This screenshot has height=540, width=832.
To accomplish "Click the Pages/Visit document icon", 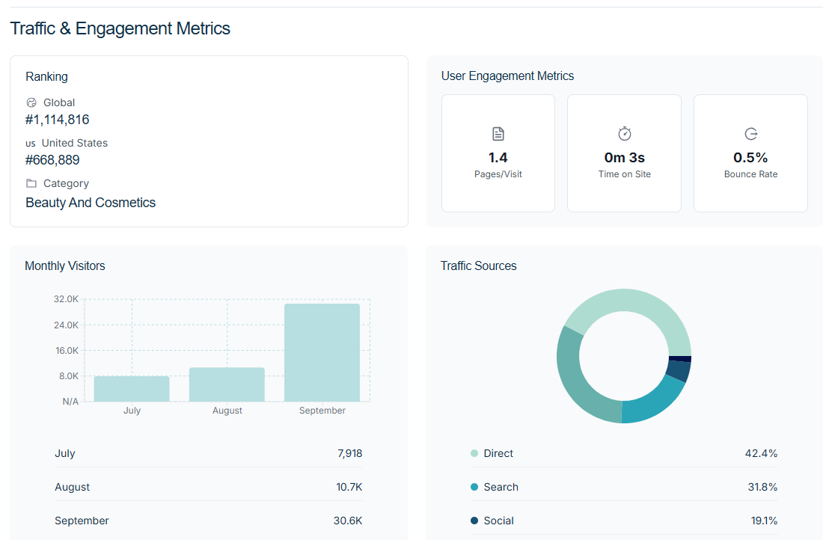I will tap(498, 134).
